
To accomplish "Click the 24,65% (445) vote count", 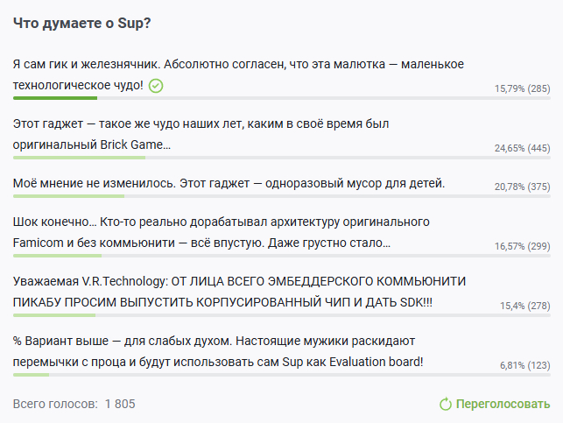I will pos(522,148).
